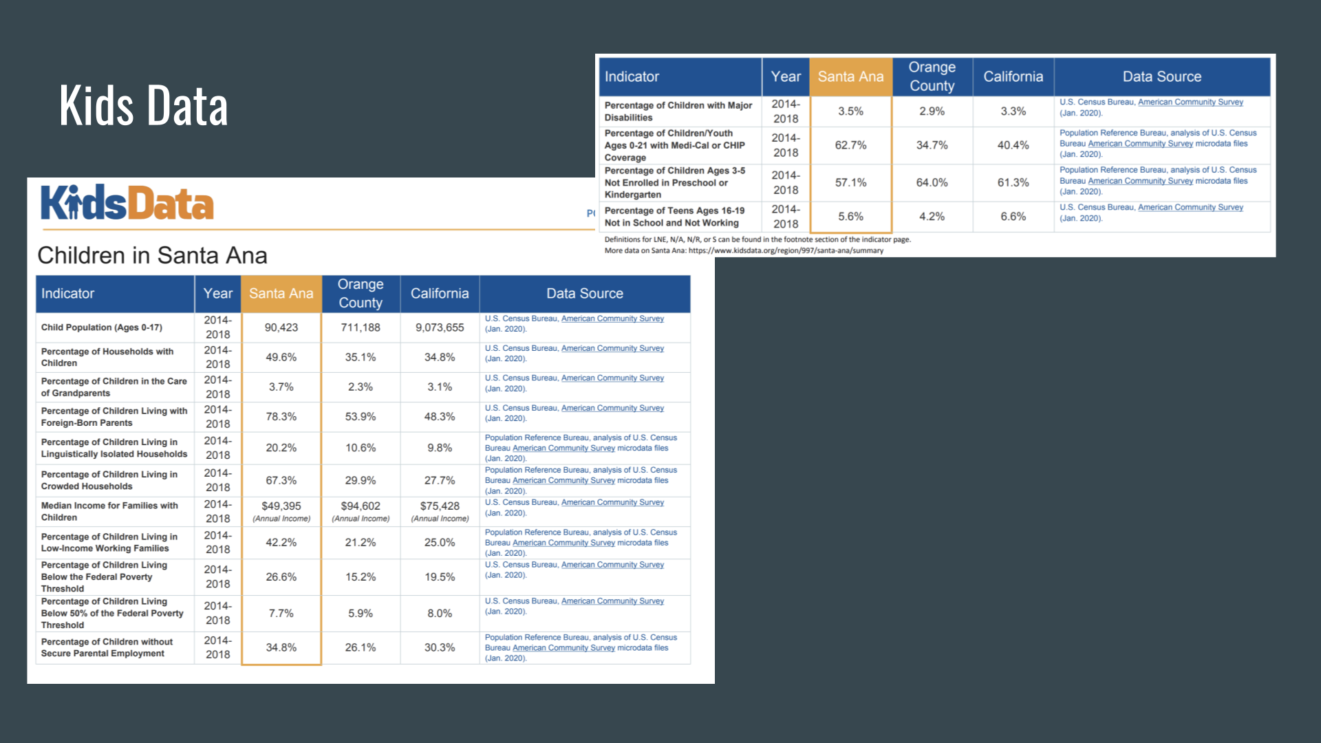Click 'Child Population (Ages 0-17)' indicator
This screenshot has height=743, width=1321.
(102, 327)
